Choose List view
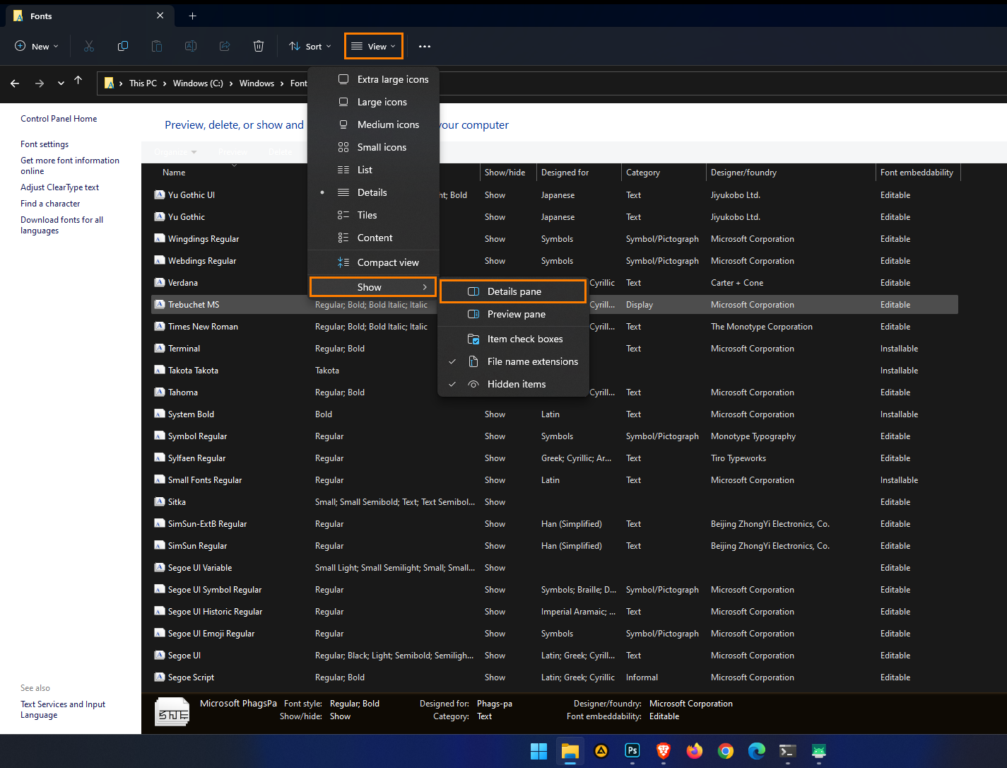Screen dimensions: 1007x768 pyautogui.click(x=374, y=170)
